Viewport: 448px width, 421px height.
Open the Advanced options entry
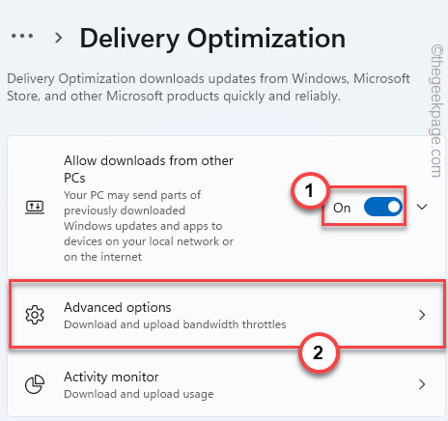coord(227,314)
